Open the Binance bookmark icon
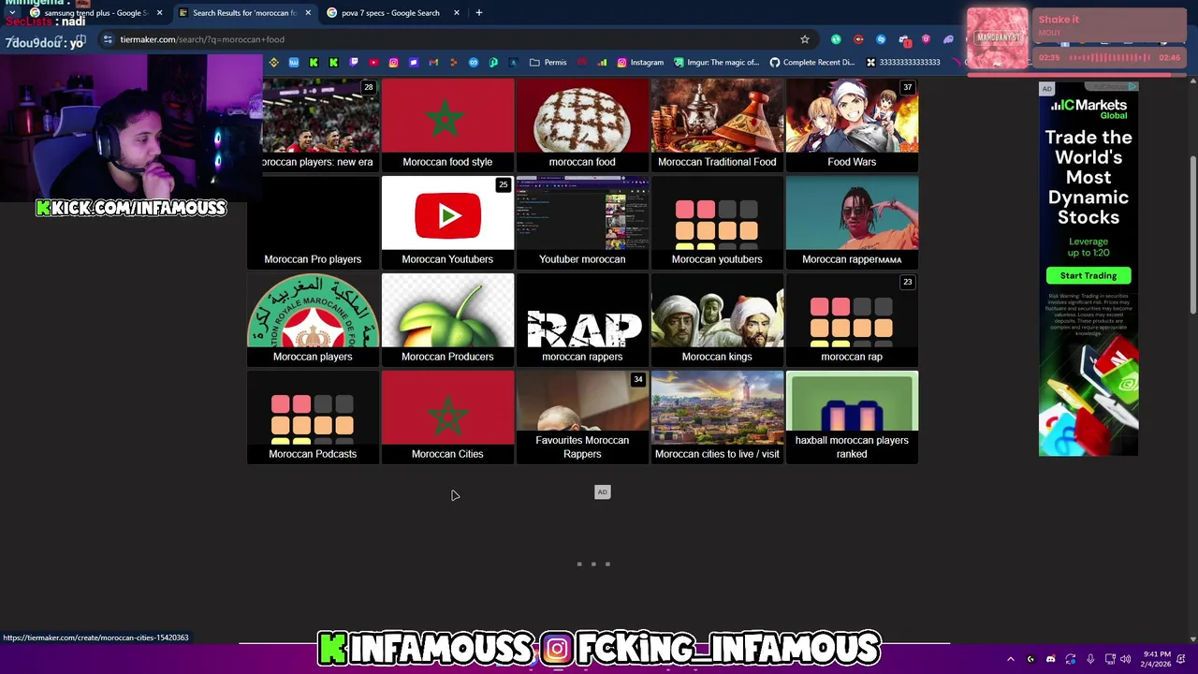Screen dimensions: 1198x674 coord(273,63)
